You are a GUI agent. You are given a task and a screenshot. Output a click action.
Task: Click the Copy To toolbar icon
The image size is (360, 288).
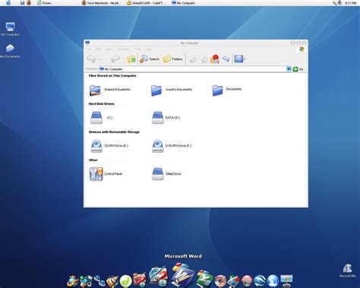pyautogui.click(x=204, y=59)
